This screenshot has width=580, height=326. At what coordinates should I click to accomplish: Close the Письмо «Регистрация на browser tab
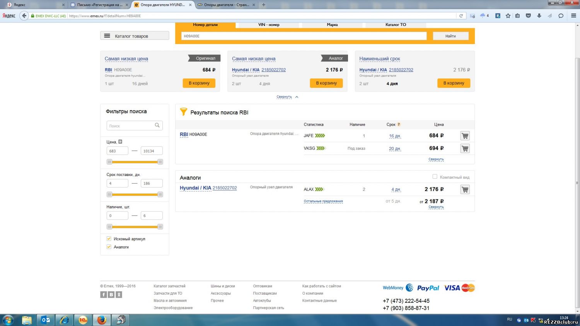pyautogui.click(x=126, y=5)
